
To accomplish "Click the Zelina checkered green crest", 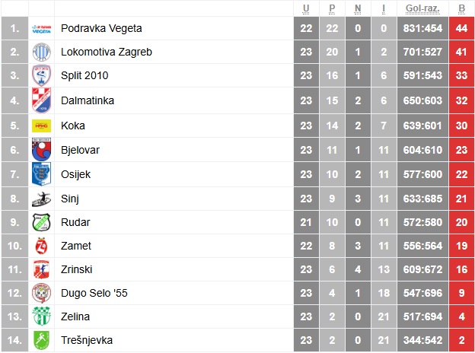I will tap(42, 316).
